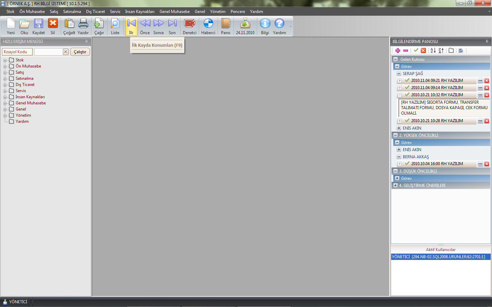492x307 pixels.
Task: Collapse the Gelen Kutusu section
Action: click(x=395, y=59)
